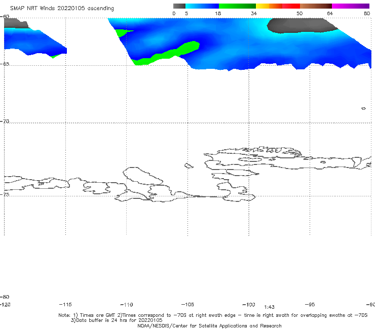Viewport: 375px width, 329px height.
Task: Click the longitude label "-110"
Action: pyautogui.click(x=127, y=305)
